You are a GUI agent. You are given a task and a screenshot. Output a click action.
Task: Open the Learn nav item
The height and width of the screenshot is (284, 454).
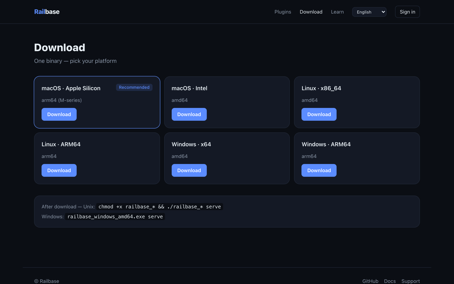click(x=337, y=12)
